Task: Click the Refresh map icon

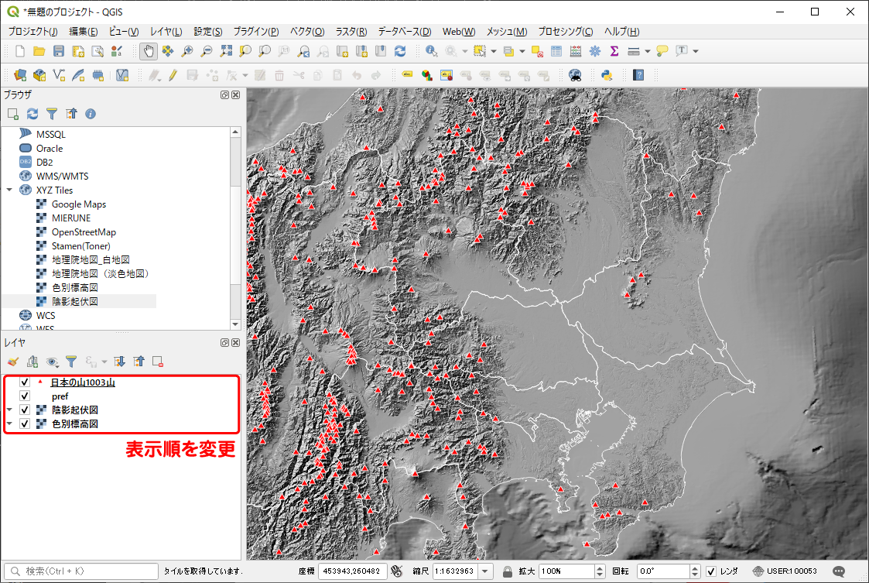Action: [400, 51]
